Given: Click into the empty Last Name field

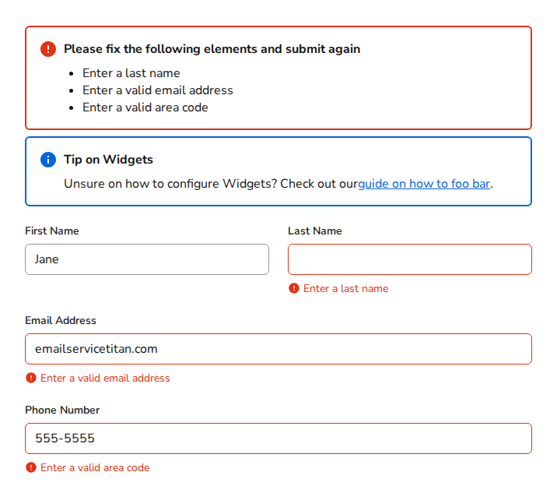Looking at the screenshot, I should pyautogui.click(x=409, y=259).
